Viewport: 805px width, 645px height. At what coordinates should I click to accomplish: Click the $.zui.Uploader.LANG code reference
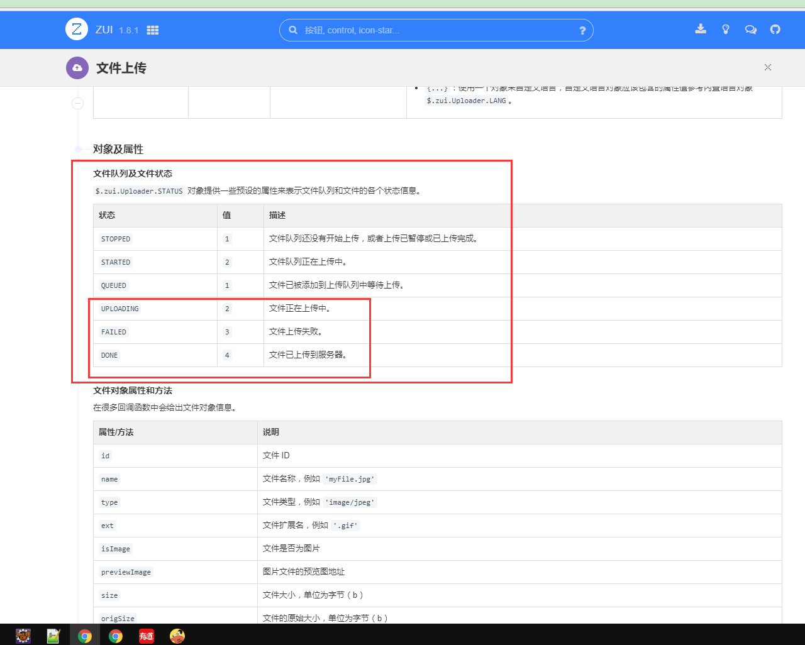point(468,100)
